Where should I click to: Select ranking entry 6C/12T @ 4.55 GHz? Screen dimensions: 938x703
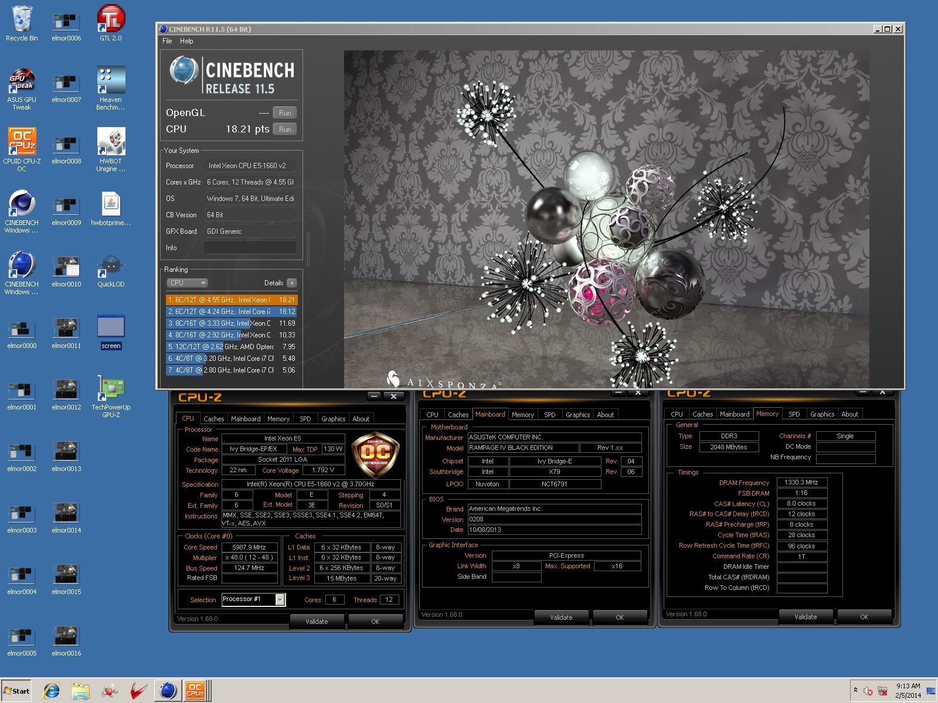click(x=232, y=300)
